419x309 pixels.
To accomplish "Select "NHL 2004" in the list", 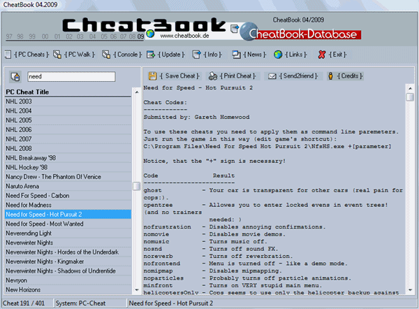I will 68,110.
